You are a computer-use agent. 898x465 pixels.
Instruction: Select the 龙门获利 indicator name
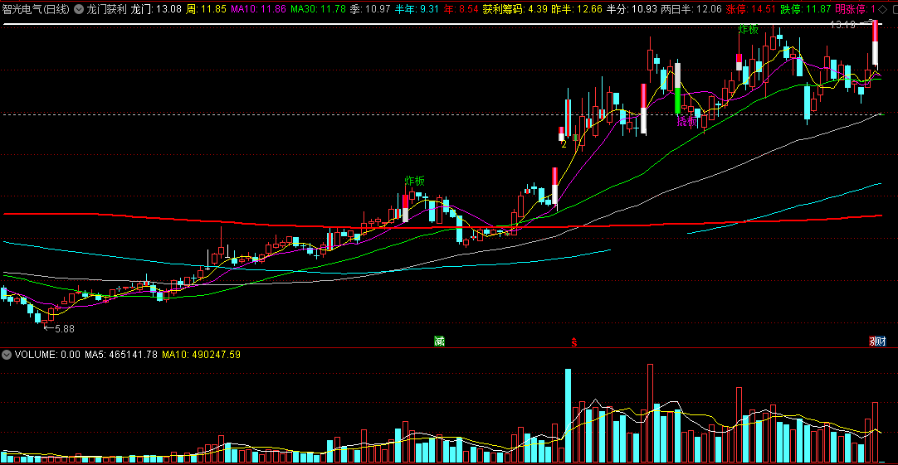coord(106,9)
